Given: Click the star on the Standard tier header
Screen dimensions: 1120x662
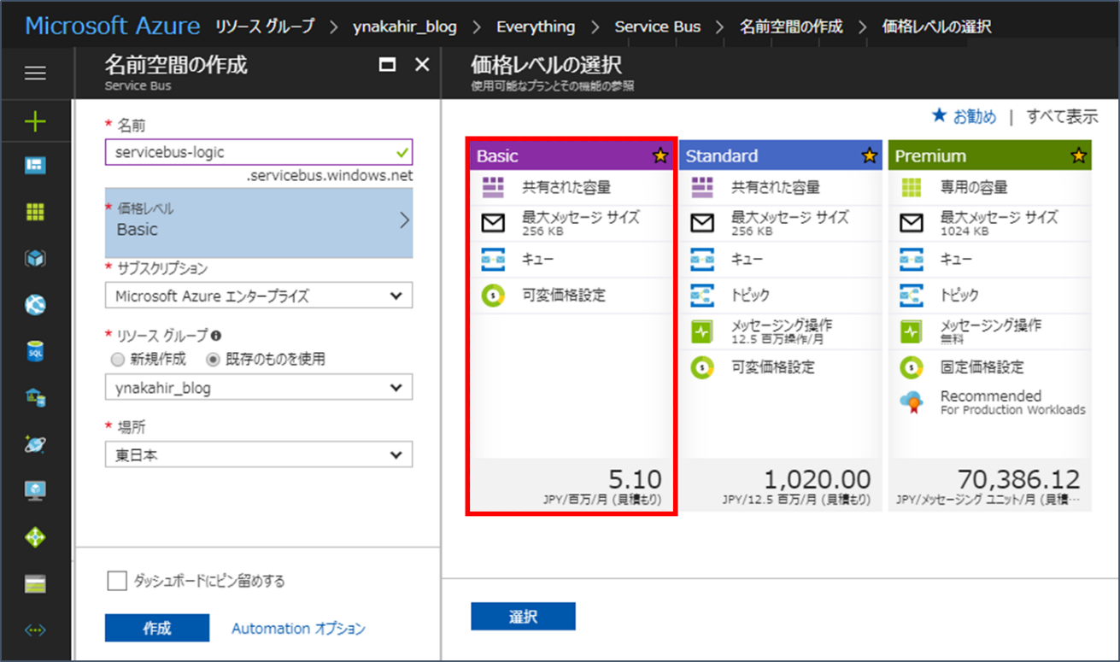Looking at the screenshot, I should click(x=869, y=155).
